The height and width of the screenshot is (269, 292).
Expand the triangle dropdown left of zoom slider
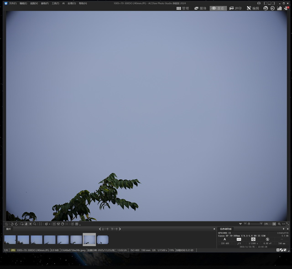click(x=240, y=224)
